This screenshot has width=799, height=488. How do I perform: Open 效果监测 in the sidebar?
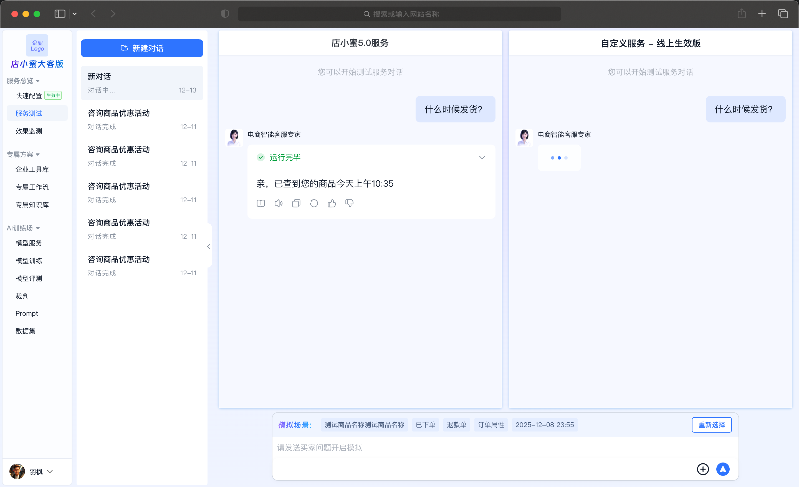[29, 131]
